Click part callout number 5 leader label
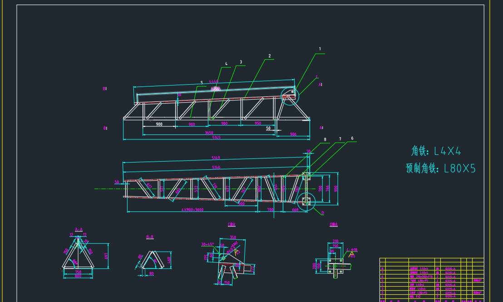 pyautogui.click(x=202, y=82)
